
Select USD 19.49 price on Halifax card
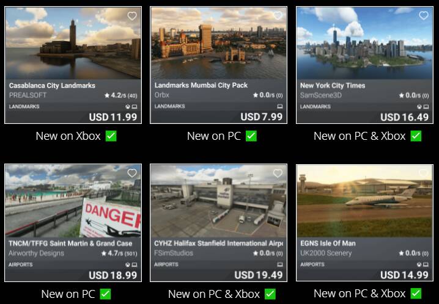259,275
